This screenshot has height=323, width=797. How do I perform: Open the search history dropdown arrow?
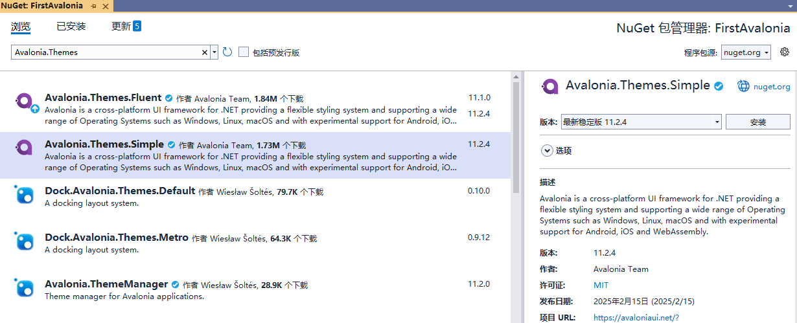(214, 52)
